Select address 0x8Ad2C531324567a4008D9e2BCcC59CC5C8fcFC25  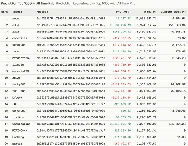[71, 25]
